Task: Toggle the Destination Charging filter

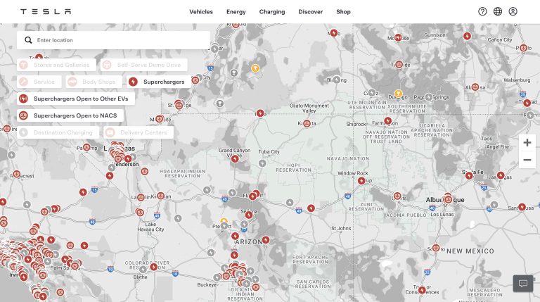Action: 58,132
